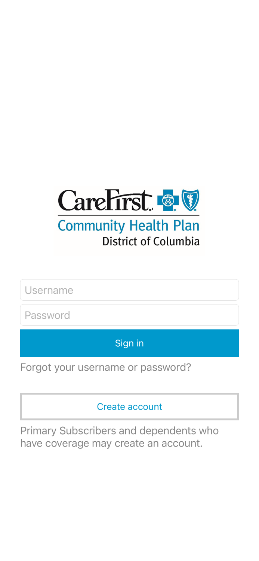Select the Password input field

[x=129, y=315]
